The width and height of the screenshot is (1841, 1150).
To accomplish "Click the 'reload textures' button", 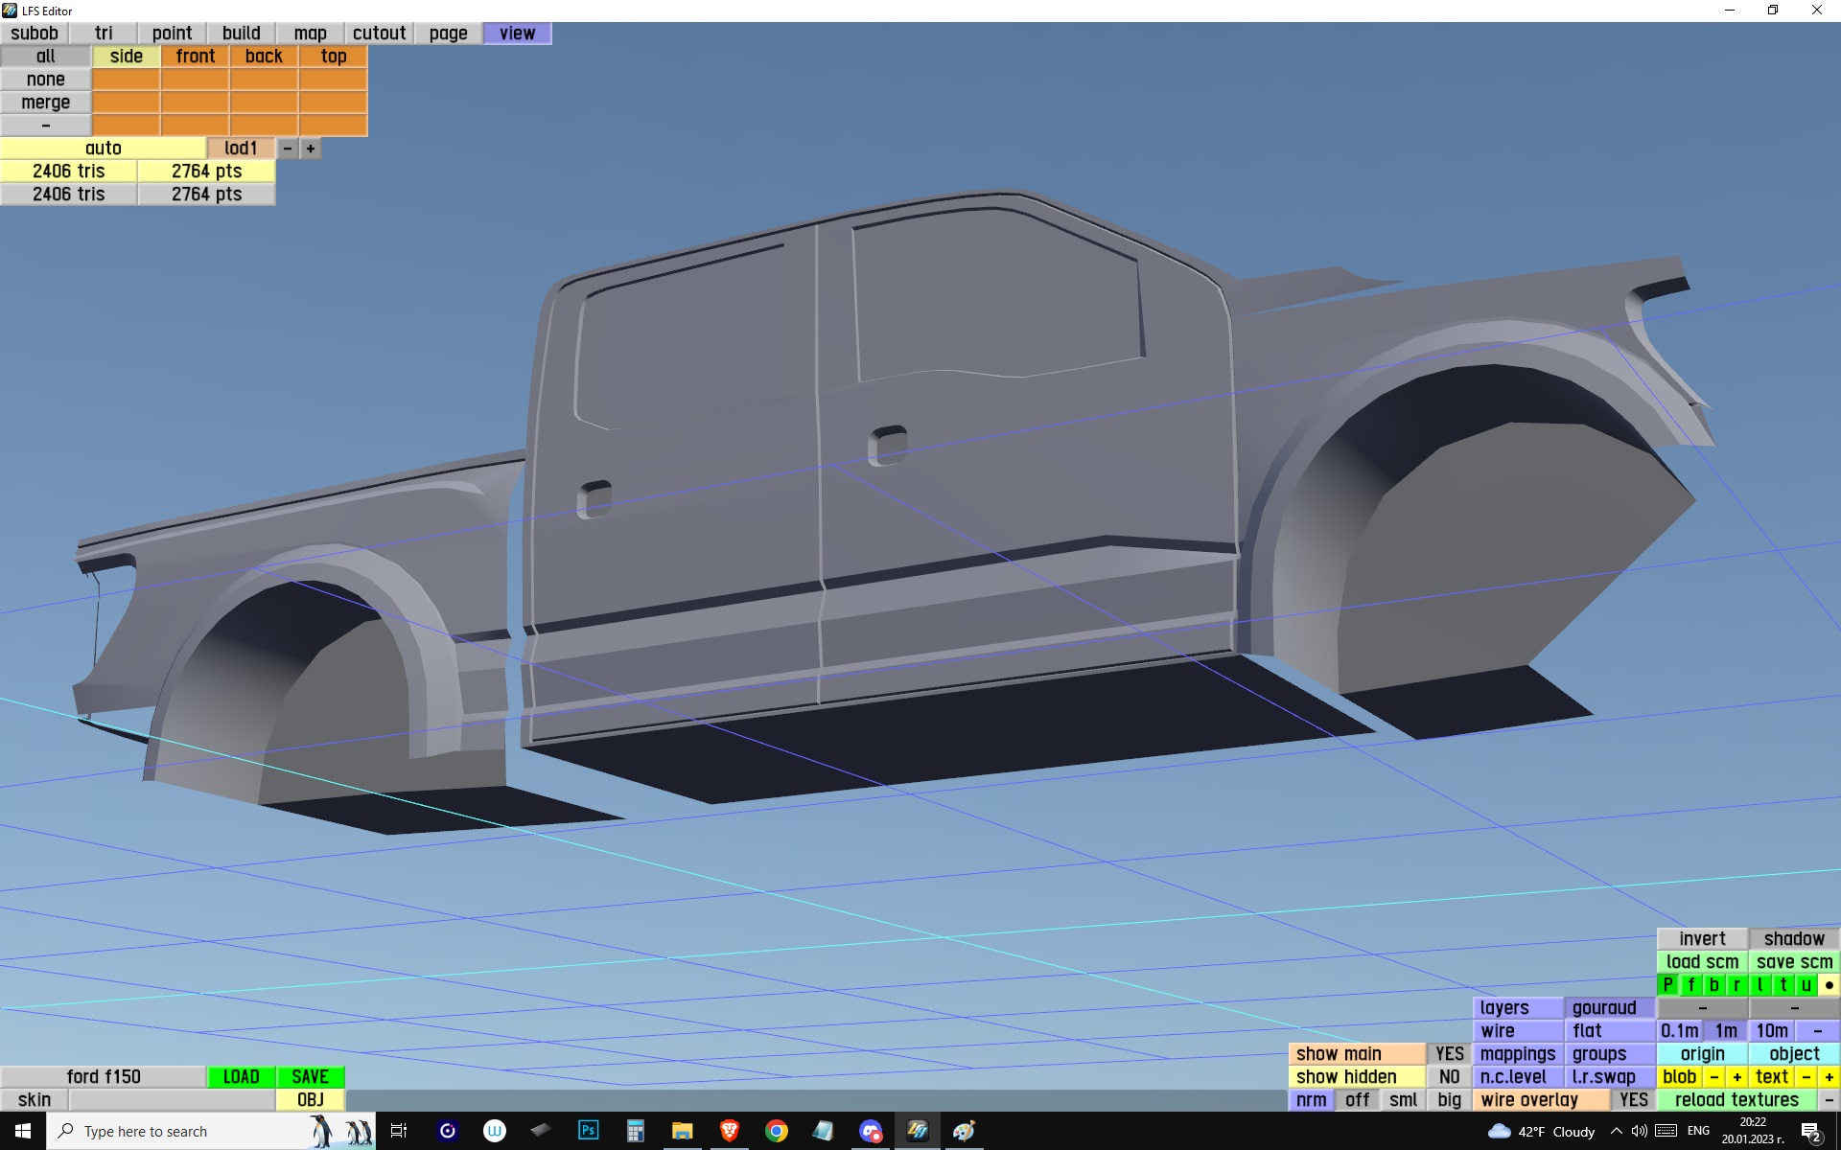I will 1736,1100.
